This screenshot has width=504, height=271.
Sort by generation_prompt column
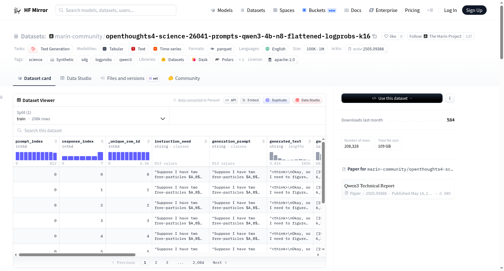pyautogui.click(x=263, y=141)
